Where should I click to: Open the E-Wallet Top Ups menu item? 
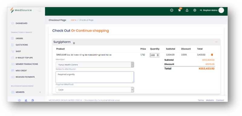point(24,58)
